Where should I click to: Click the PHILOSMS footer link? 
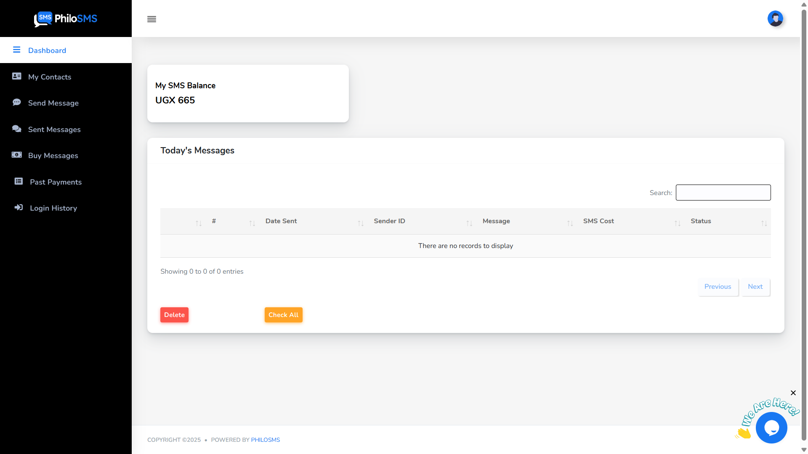(265, 440)
